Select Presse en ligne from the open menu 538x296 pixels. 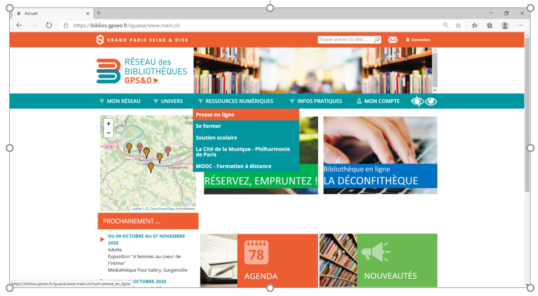tap(215, 115)
